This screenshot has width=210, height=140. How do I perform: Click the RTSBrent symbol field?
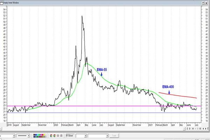70,136
